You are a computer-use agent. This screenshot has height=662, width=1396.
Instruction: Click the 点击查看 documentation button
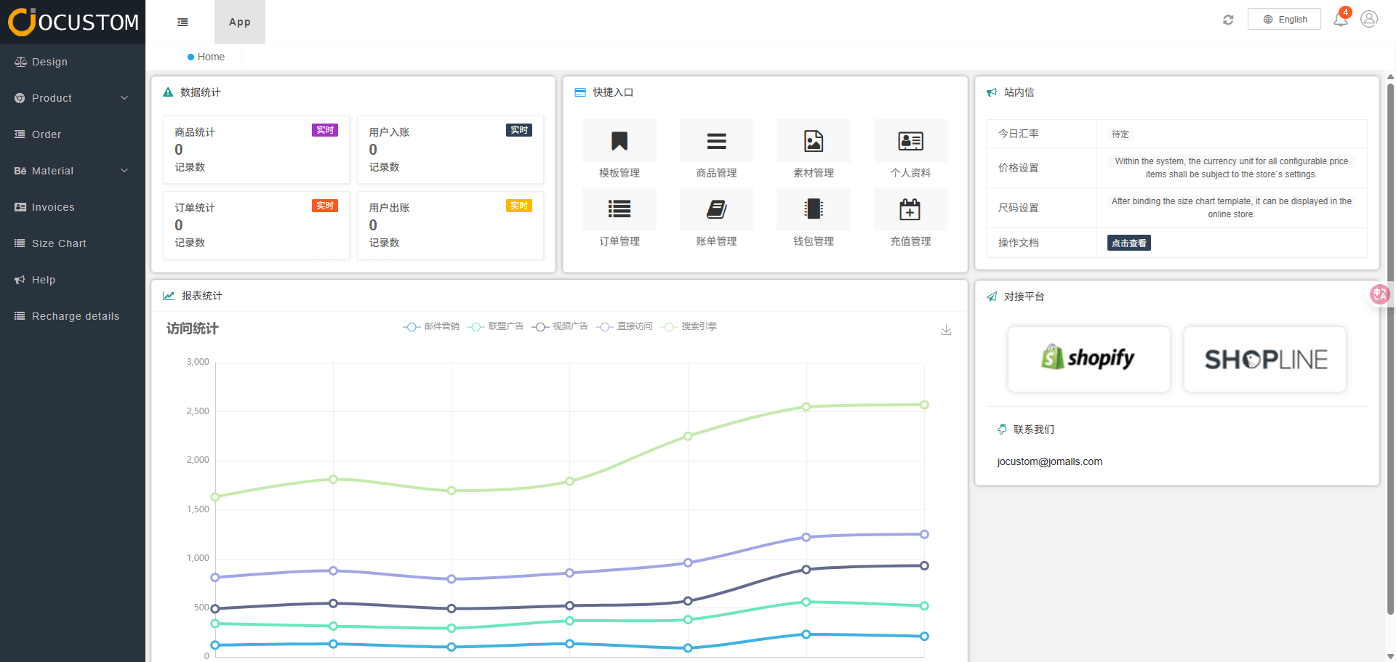(1128, 243)
